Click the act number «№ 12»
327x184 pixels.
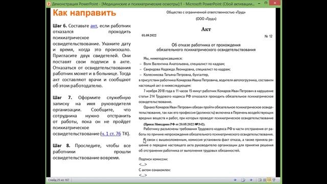point(268,36)
